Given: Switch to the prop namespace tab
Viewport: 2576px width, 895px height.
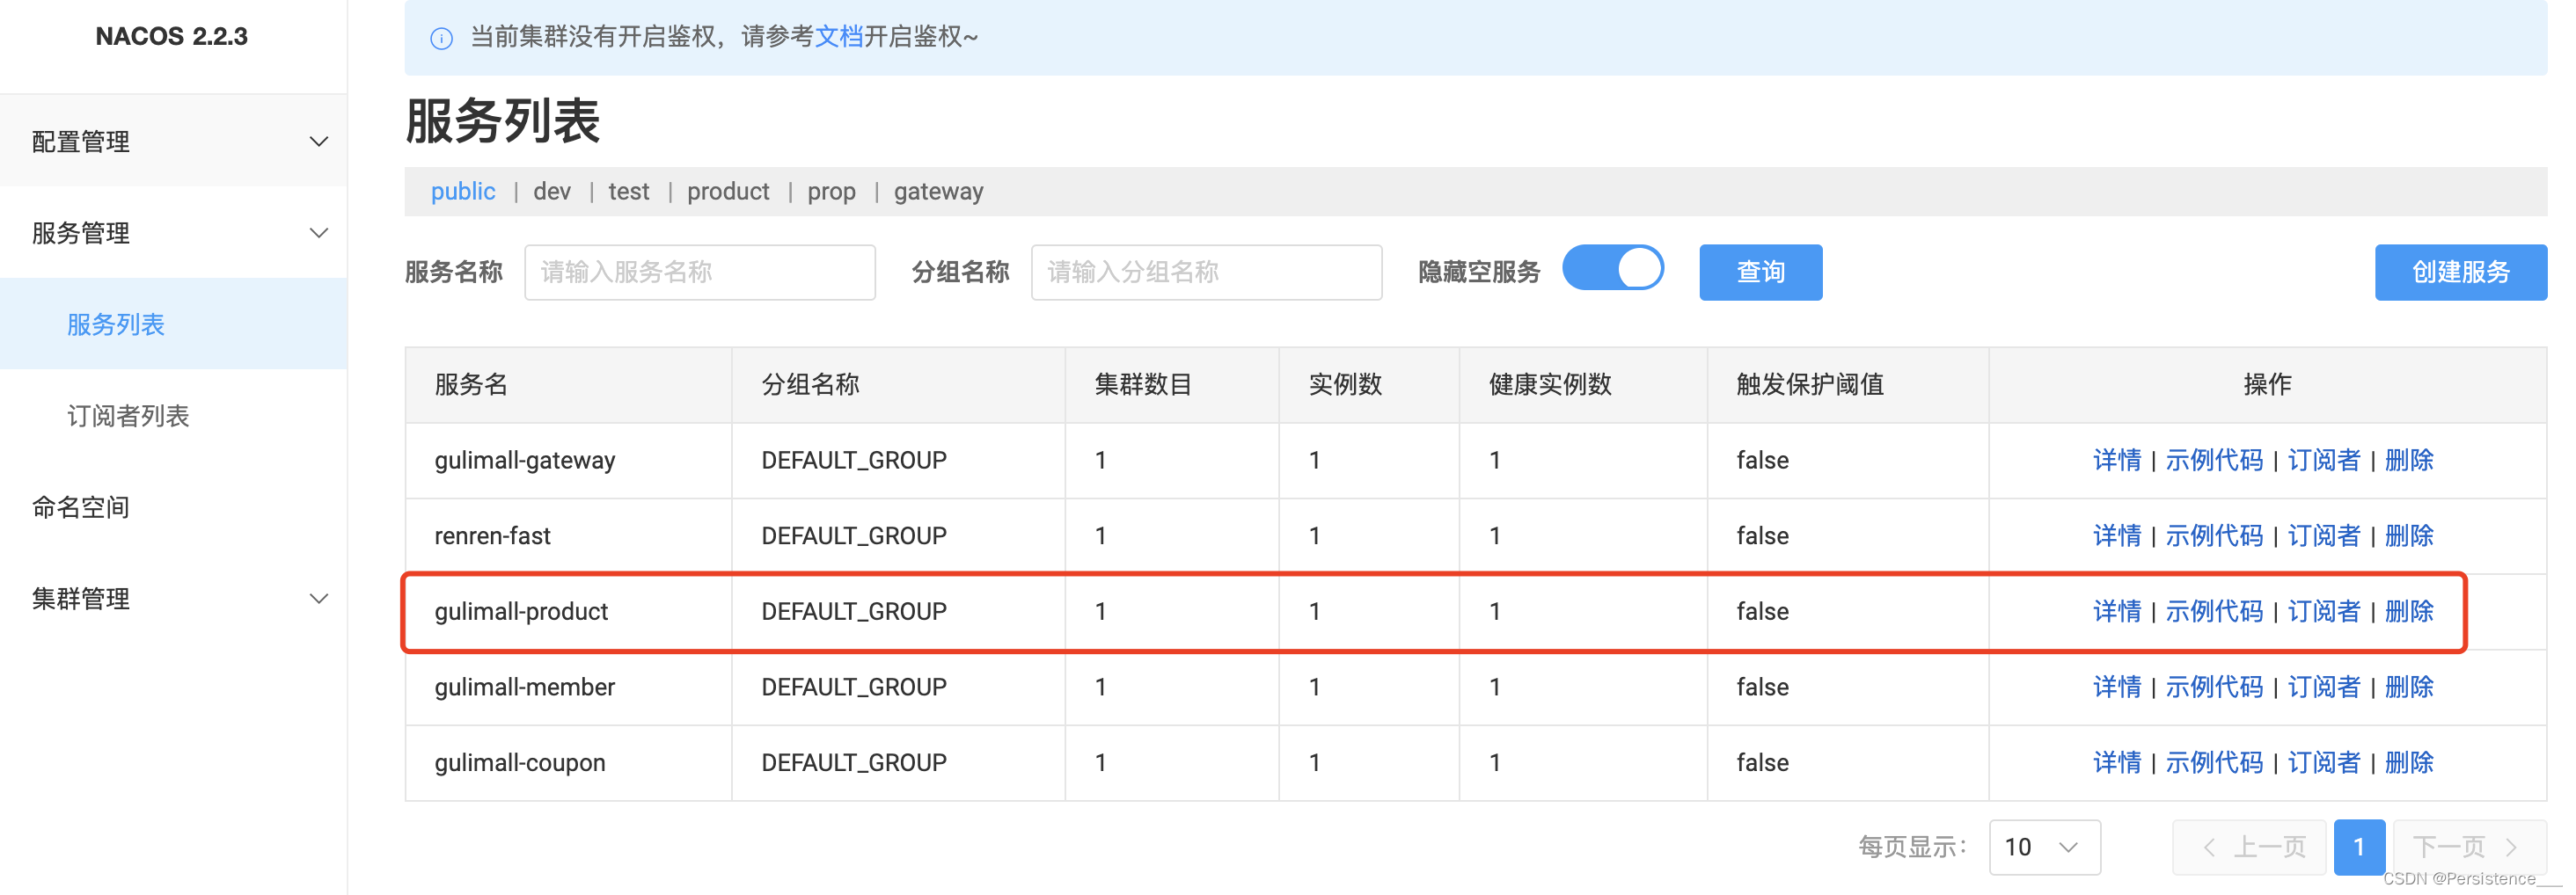Looking at the screenshot, I should 831,191.
